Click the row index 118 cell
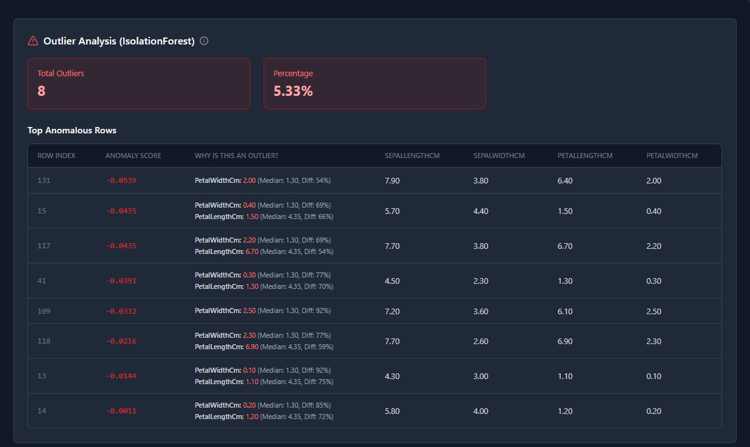 click(44, 341)
